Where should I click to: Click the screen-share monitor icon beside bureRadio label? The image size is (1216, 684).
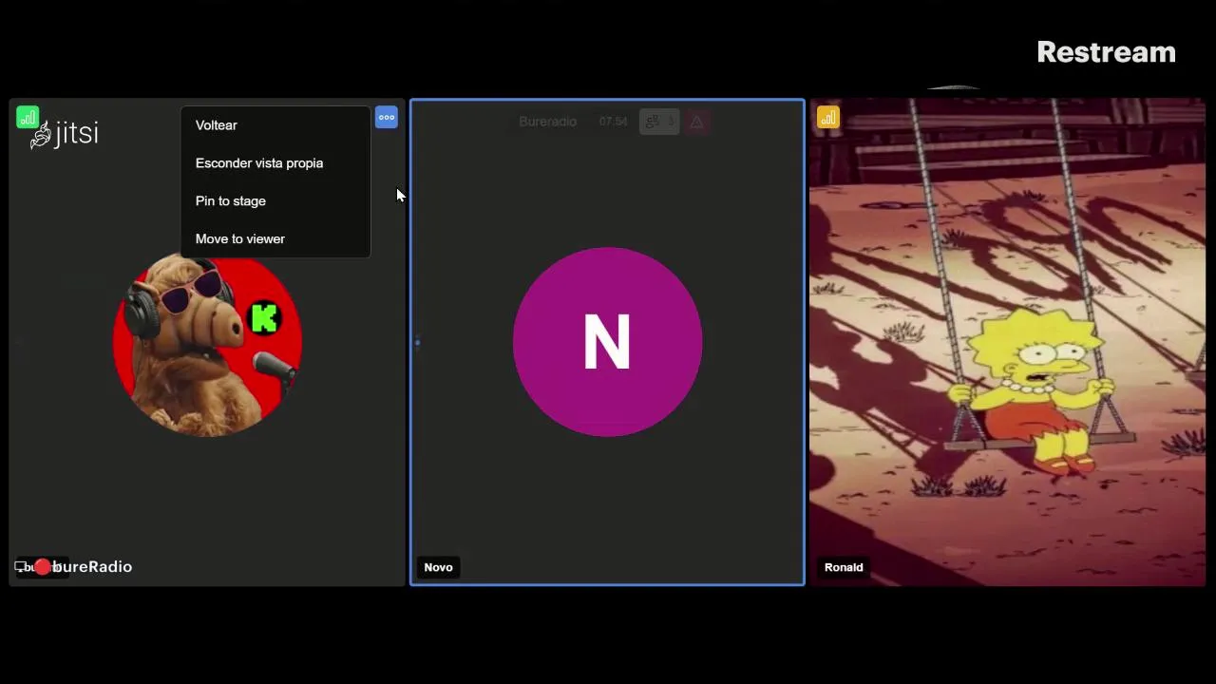[21, 567]
